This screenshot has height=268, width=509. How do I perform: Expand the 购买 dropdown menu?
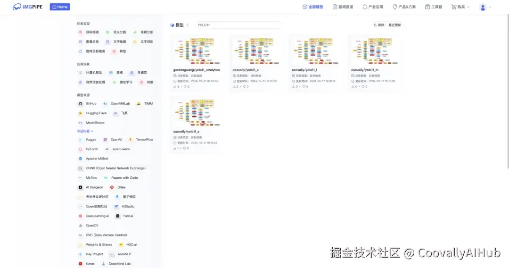click(460, 7)
